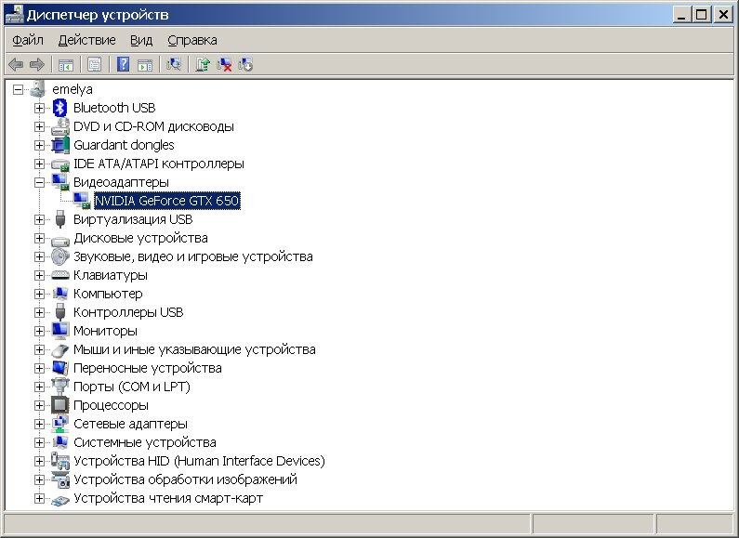The width and height of the screenshot is (739, 538).
Task: Click the Bluetooth USB icon
Action: click(59, 108)
